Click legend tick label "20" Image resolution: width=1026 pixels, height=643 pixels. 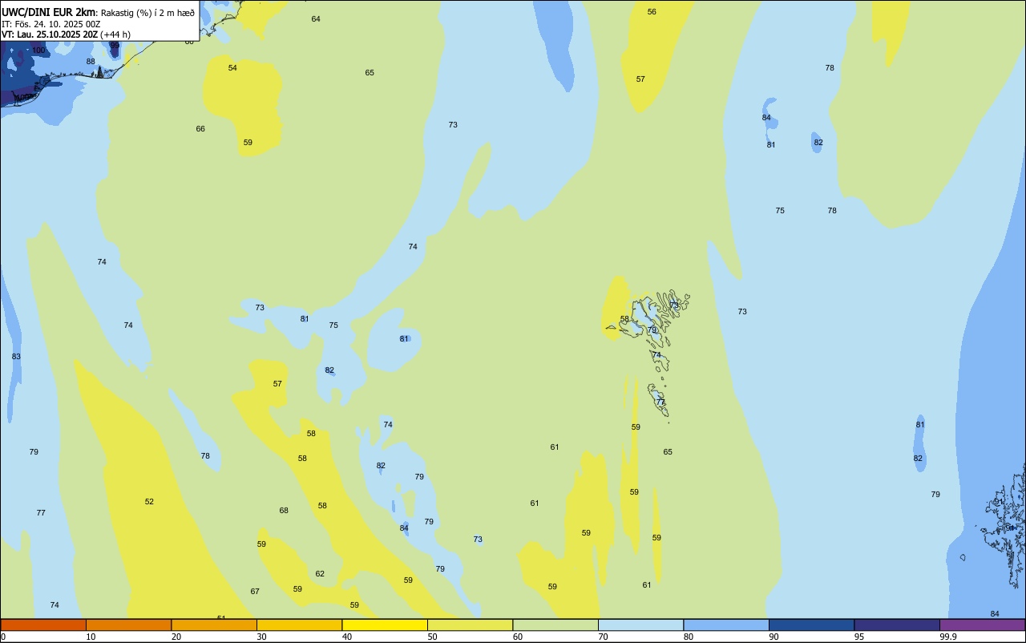[176, 637]
